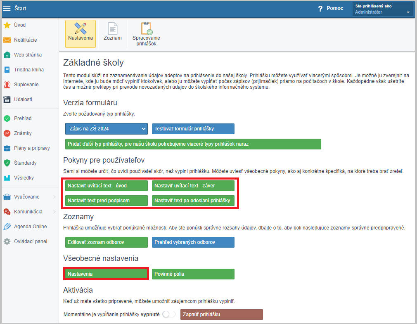
Task: Click Nastaviť text po odoslaní prihlášky
Action: [193, 201]
